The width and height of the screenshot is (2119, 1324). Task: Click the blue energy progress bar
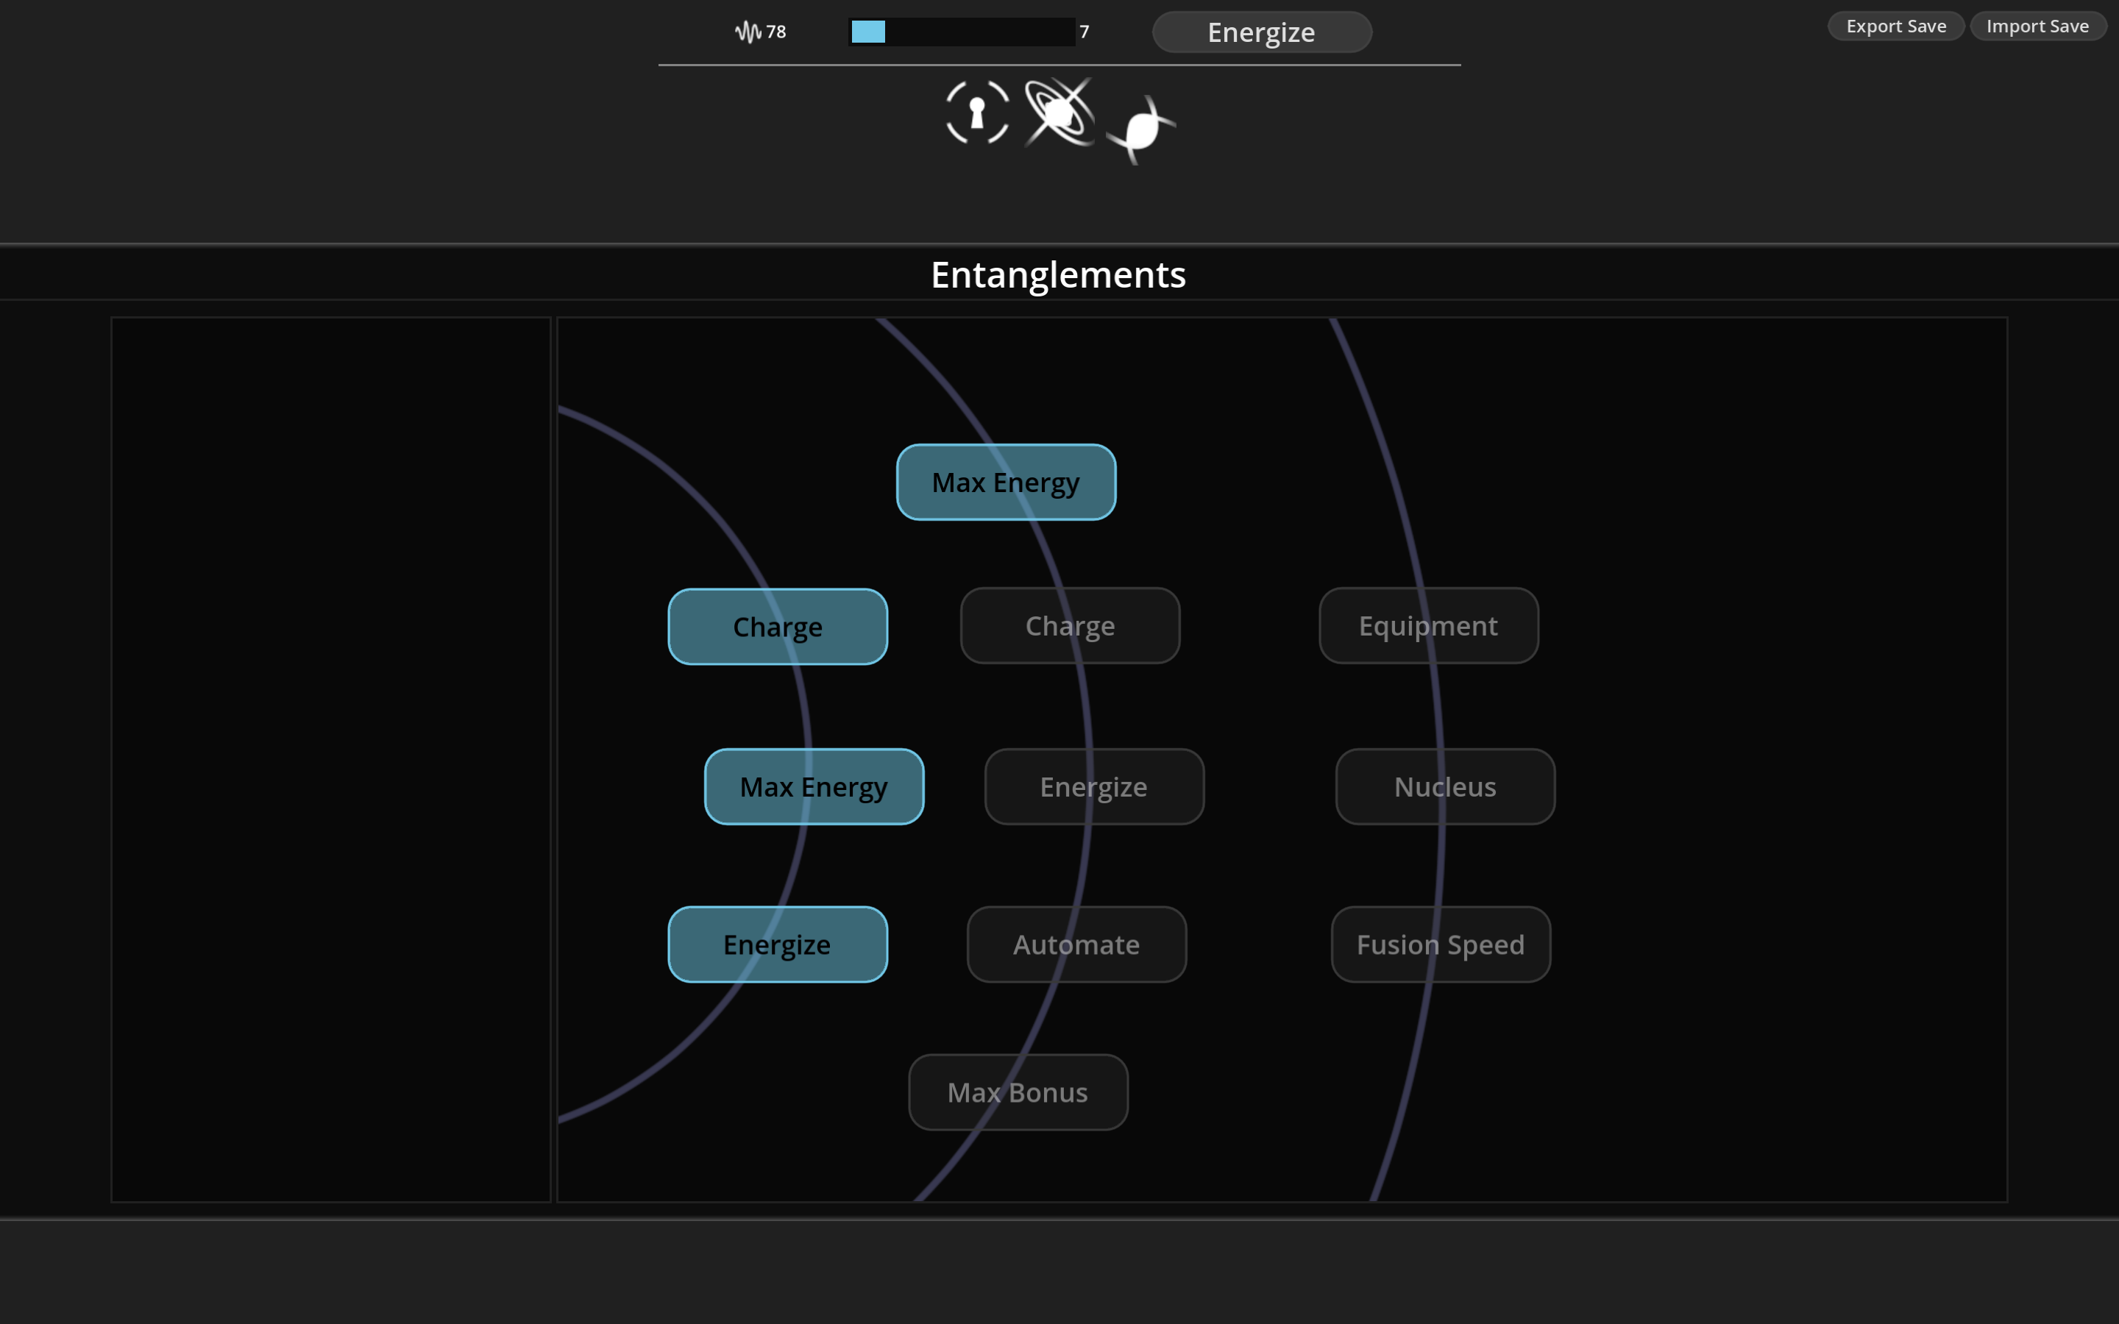click(962, 32)
